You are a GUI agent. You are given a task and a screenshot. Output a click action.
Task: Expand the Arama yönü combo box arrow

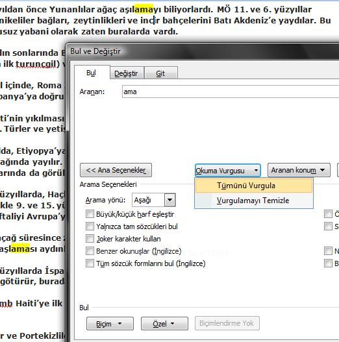[x=170, y=200]
